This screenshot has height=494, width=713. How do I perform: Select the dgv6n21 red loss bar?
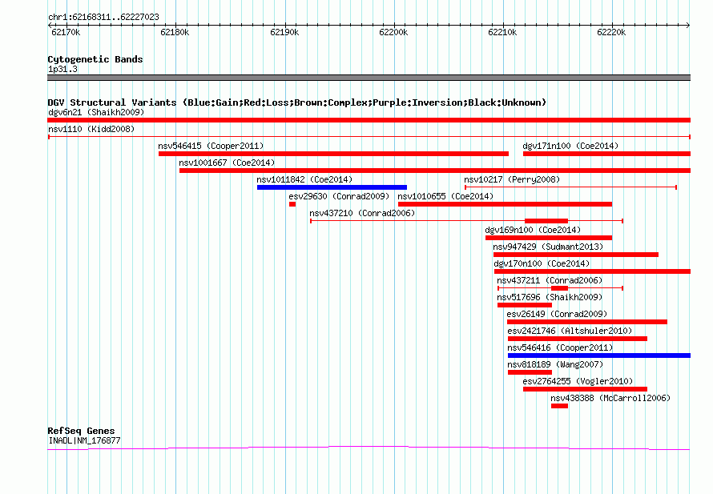coord(369,120)
